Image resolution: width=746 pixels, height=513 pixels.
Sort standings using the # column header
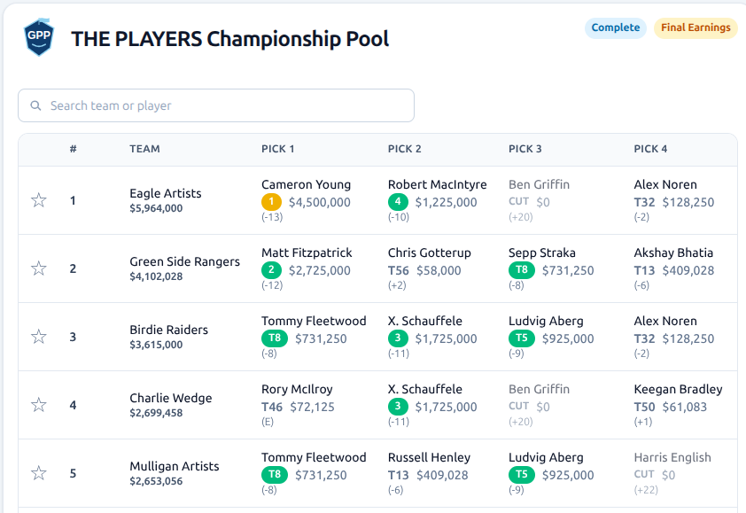73,149
